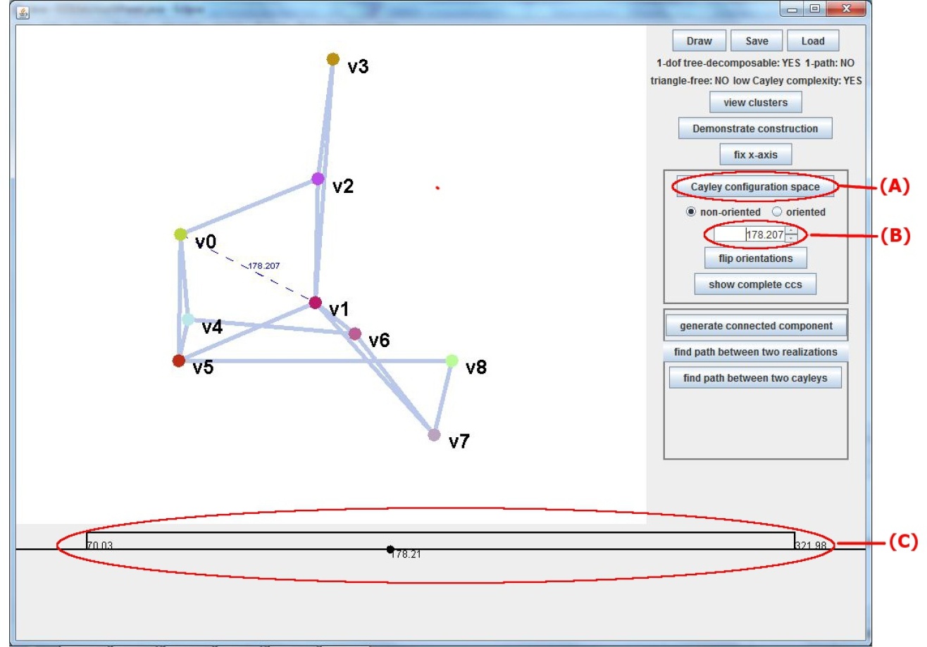Select vertex v2 node
The height and width of the screenshot is (647, 927).
pyautogui.click(x=318, y=179)
